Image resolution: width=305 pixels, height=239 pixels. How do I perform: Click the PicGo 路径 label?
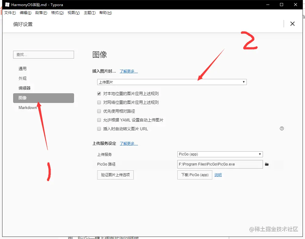click(x=106, y=164)
